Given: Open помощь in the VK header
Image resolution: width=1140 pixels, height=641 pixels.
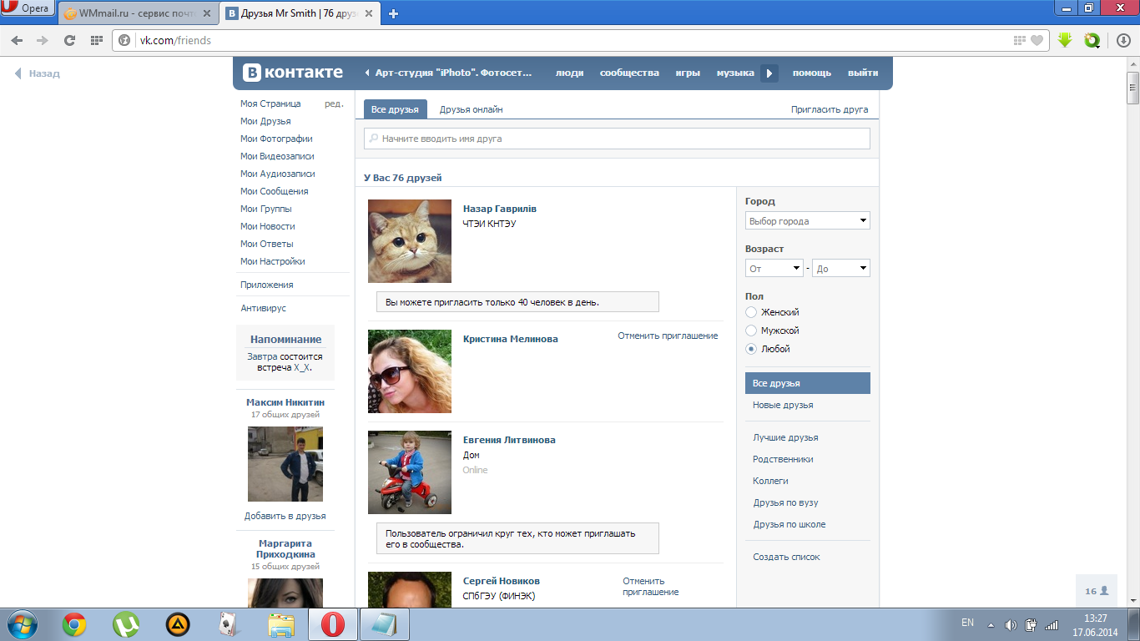Looking at the screenshot, I should [812, 73].
